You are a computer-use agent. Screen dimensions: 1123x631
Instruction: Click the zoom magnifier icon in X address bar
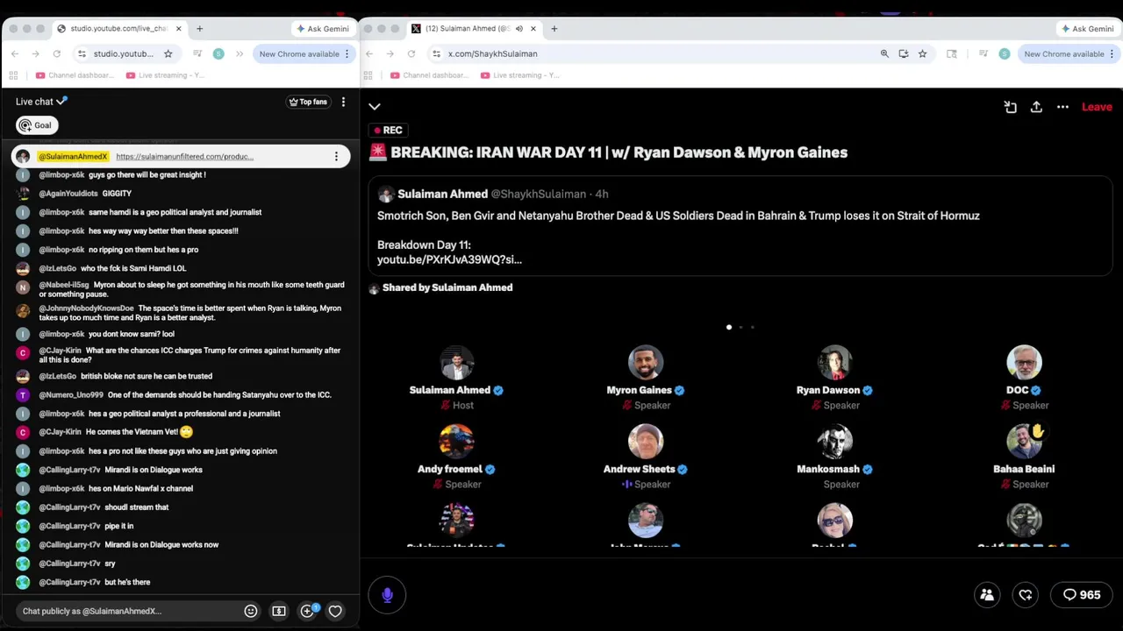884,53
